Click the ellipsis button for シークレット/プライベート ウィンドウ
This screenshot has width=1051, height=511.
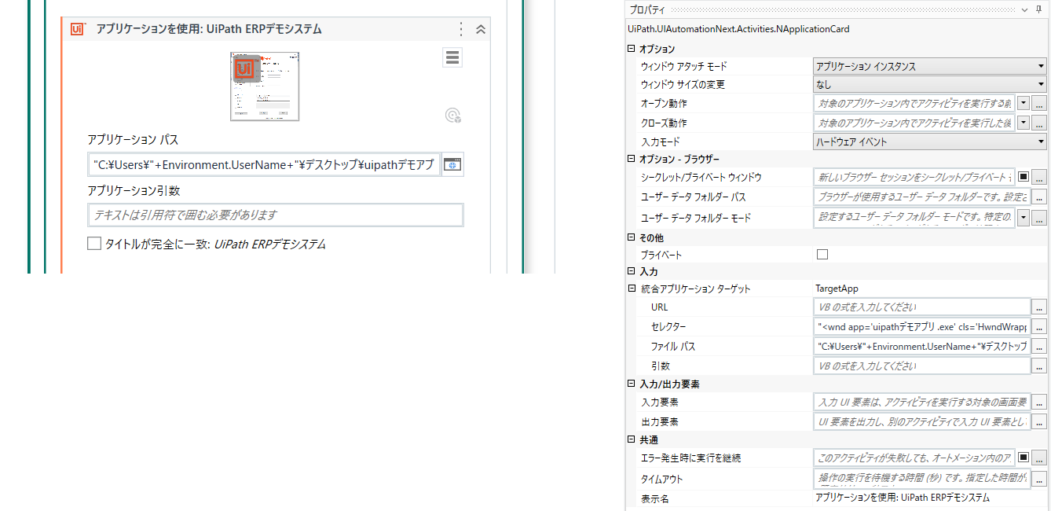(x=1039, y=177)
